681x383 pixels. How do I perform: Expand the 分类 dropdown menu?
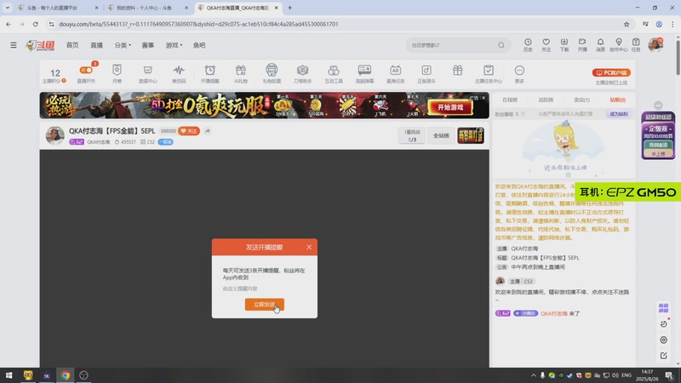point(123,45)
